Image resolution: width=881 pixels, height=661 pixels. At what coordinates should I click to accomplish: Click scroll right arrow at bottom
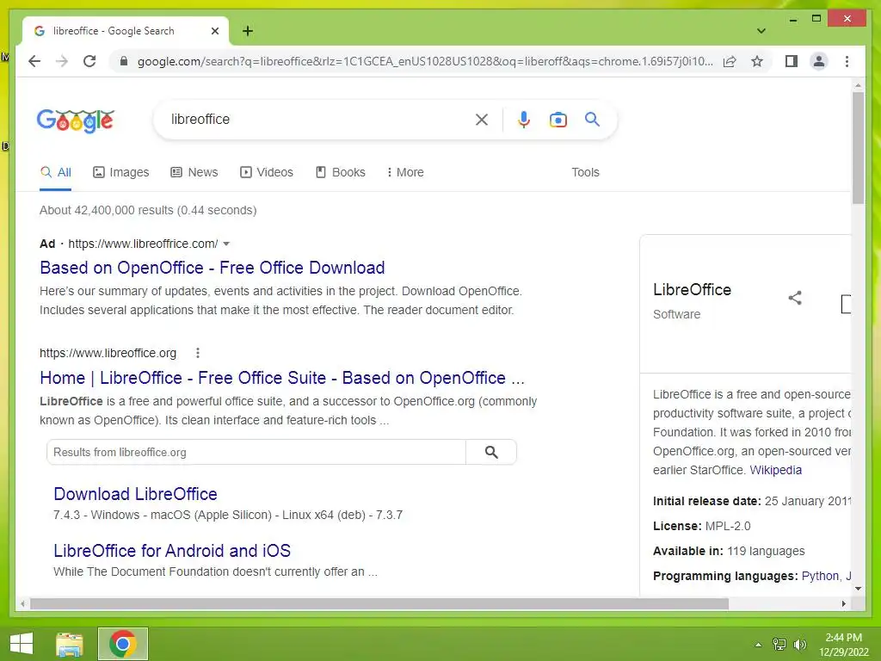click(843, 604)
